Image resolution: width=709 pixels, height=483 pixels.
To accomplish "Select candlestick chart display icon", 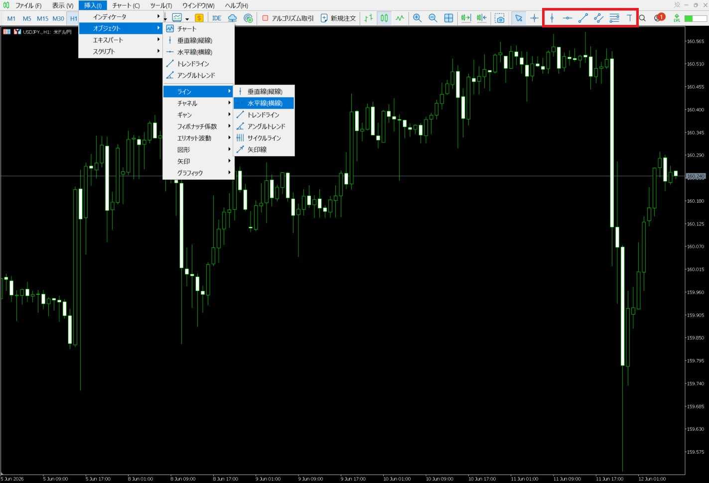I will 384,18.
